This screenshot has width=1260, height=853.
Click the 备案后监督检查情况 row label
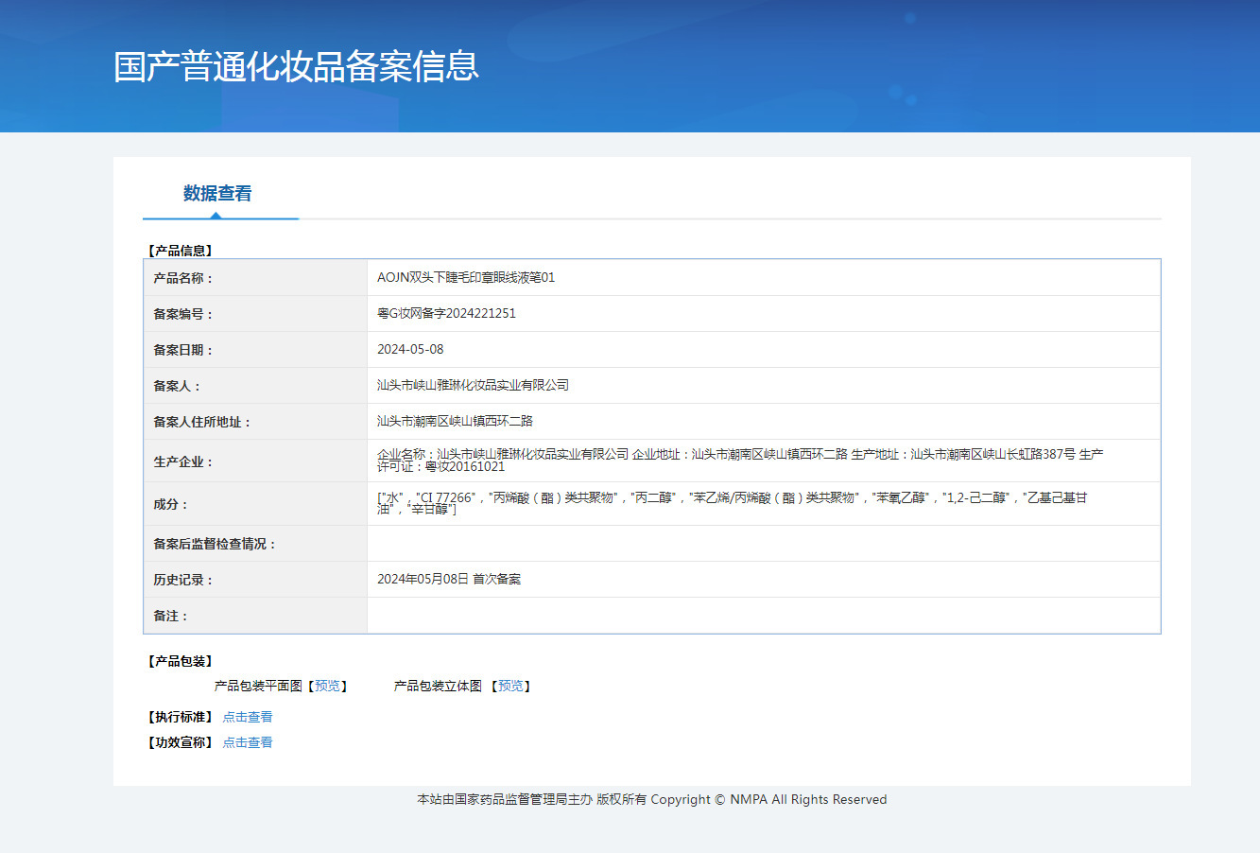coord(215,544)
